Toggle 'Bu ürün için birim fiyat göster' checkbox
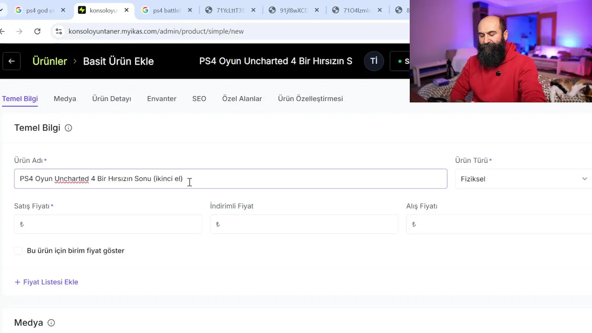Viewport: 592px width, 333px height. pos(18,251)
